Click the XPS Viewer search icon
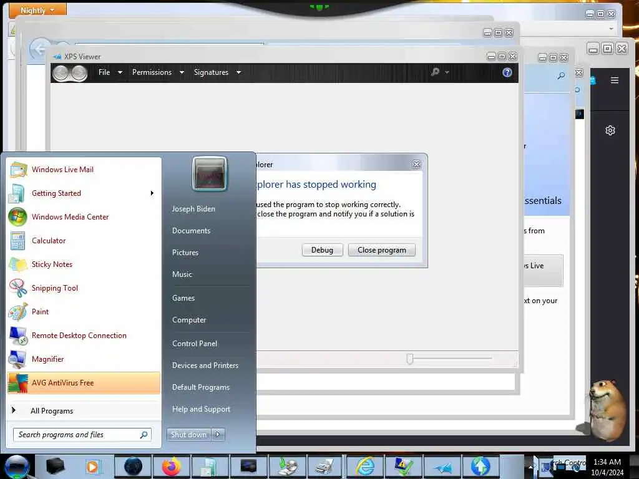This screenshot has width=639, height=479. [x=435, y=72]
